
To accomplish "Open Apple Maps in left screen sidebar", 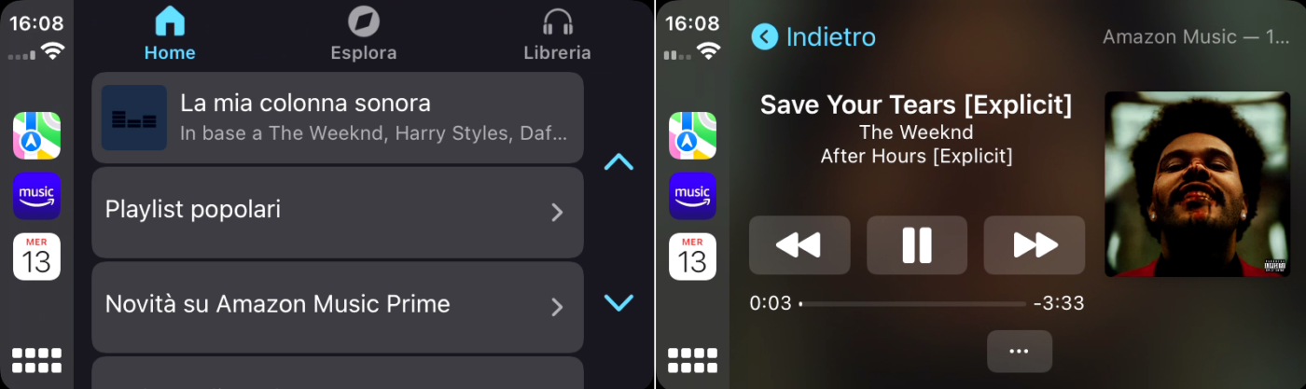I will tap(36, 135).
